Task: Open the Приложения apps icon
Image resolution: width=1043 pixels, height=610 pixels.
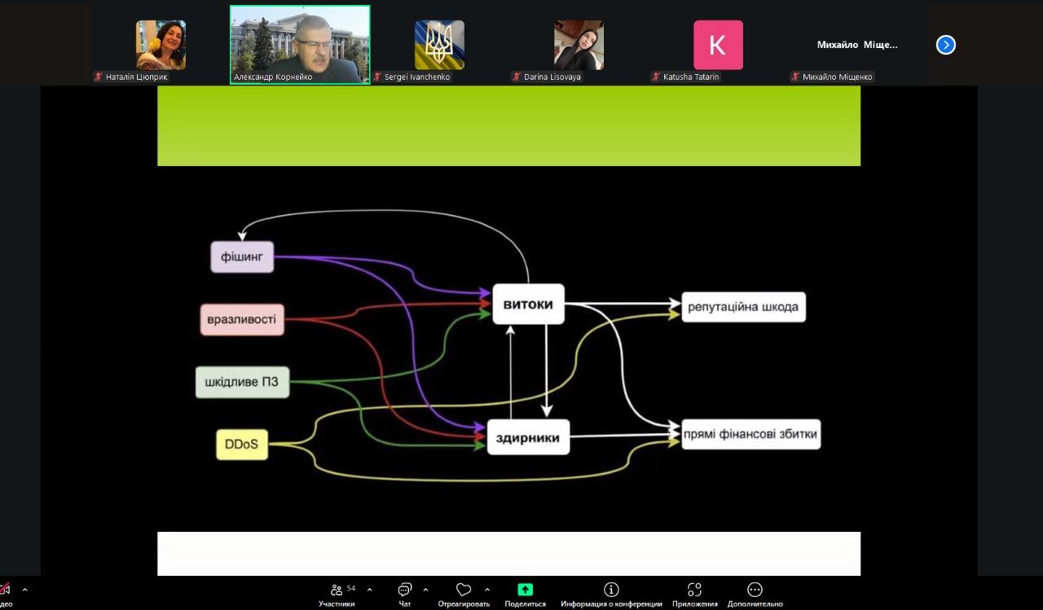Action: point(694,590)
